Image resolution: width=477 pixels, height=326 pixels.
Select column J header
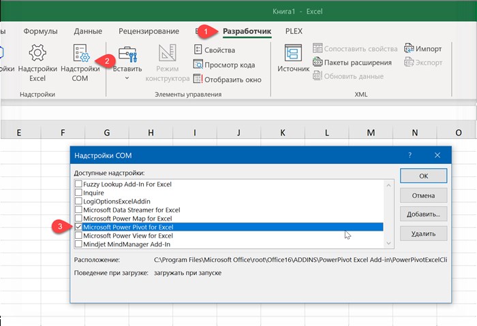[x=238, y=133]
